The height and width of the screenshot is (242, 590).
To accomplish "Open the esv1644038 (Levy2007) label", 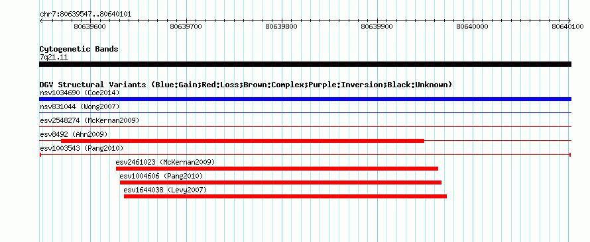I will (165, 190).
